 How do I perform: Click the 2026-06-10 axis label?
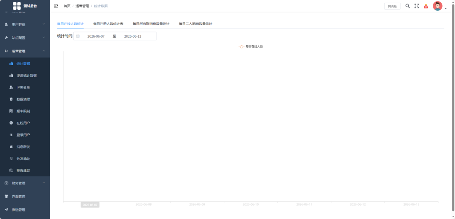(251, 204)
